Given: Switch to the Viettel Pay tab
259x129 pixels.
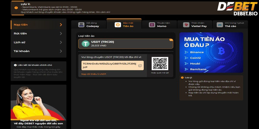Looking at the screenshot, I should (x=195, y=25).
